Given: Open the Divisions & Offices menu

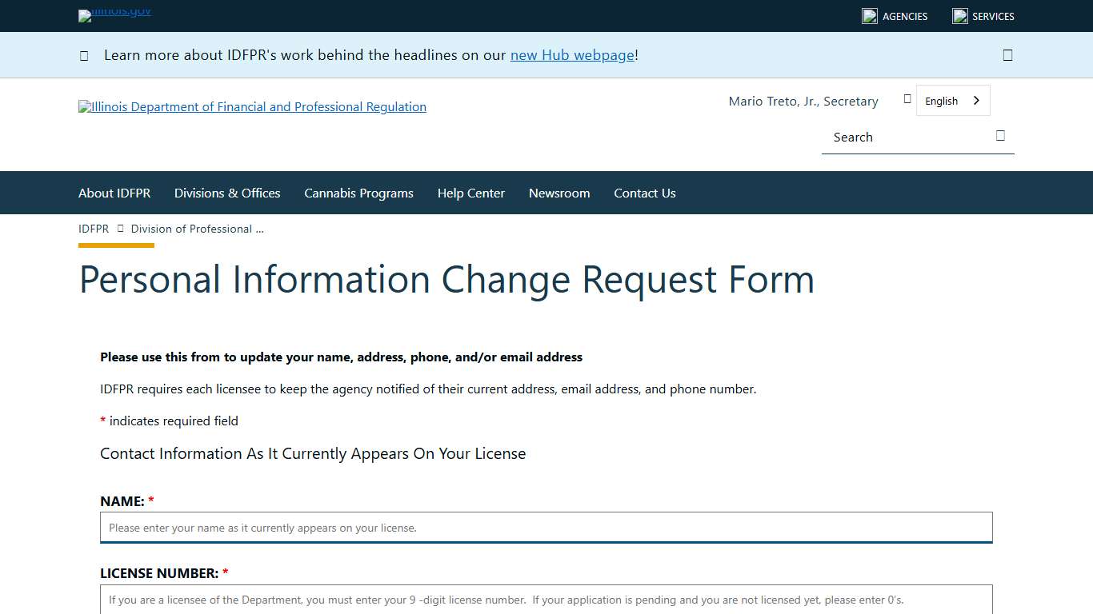Looking at the screenshot, I should pyautogui.click(x=227, y=193).
